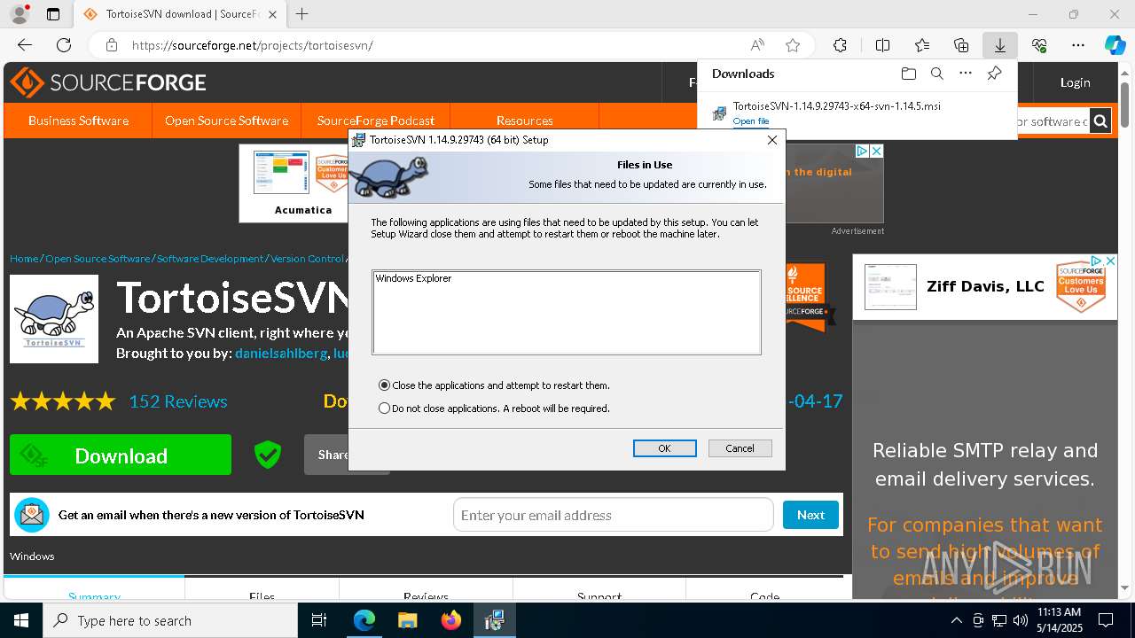Open Microsoft Edge from taskbar
Viewport: 1135px width, 638px height.
point(364,620)
